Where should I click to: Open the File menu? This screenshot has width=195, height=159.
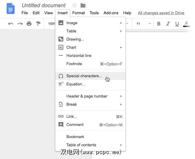point(25,13)
